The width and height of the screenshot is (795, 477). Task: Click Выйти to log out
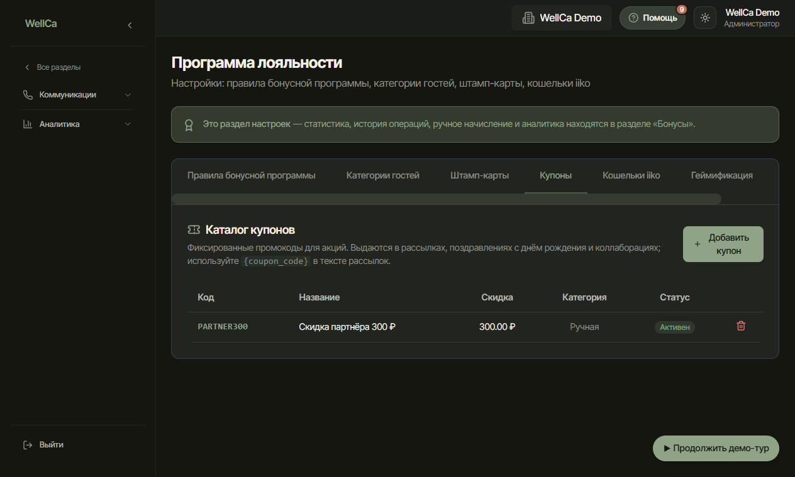(52, 445)
